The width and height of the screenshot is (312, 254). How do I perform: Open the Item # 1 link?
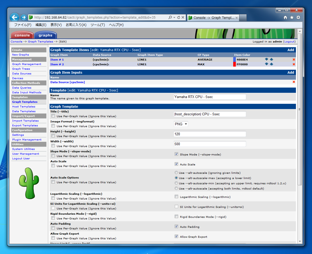point(57,60)
